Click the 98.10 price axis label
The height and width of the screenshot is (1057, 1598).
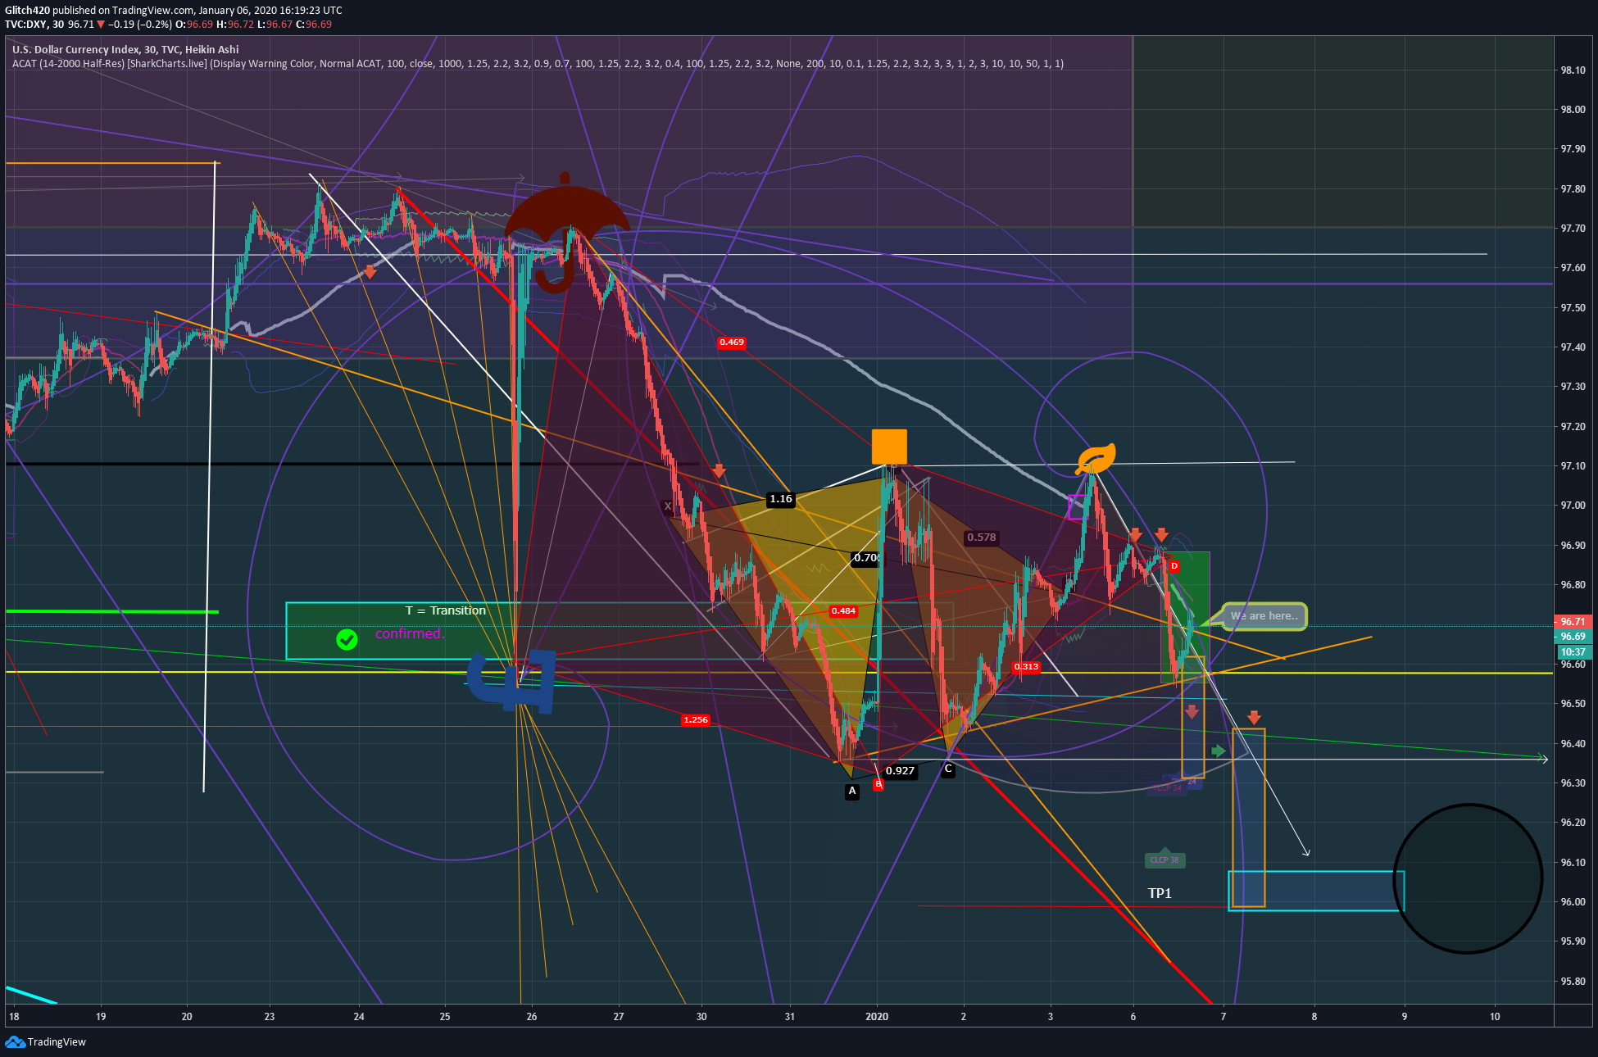(x=1573, y=70)
